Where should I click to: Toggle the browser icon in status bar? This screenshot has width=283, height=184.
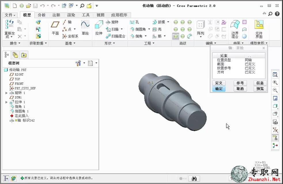tap(13, 179)
